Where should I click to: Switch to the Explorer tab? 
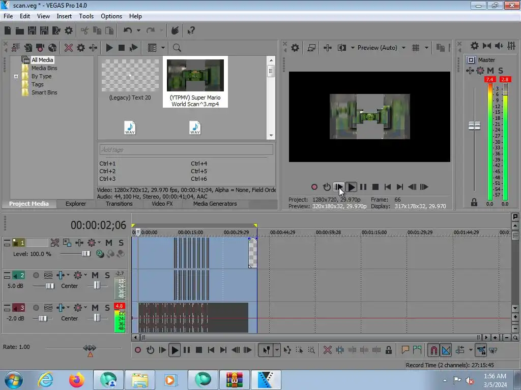coord(76,204)
